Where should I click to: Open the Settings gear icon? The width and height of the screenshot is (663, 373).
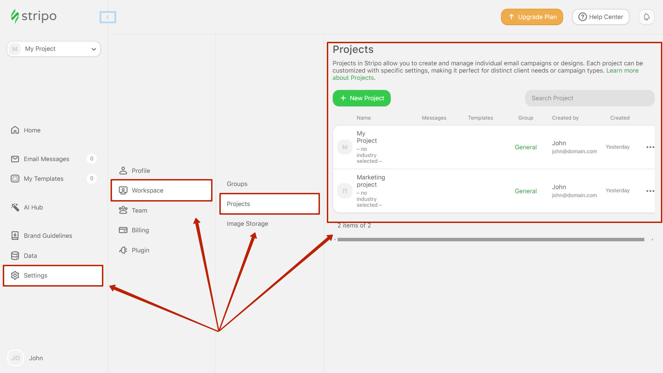[15, 275]
